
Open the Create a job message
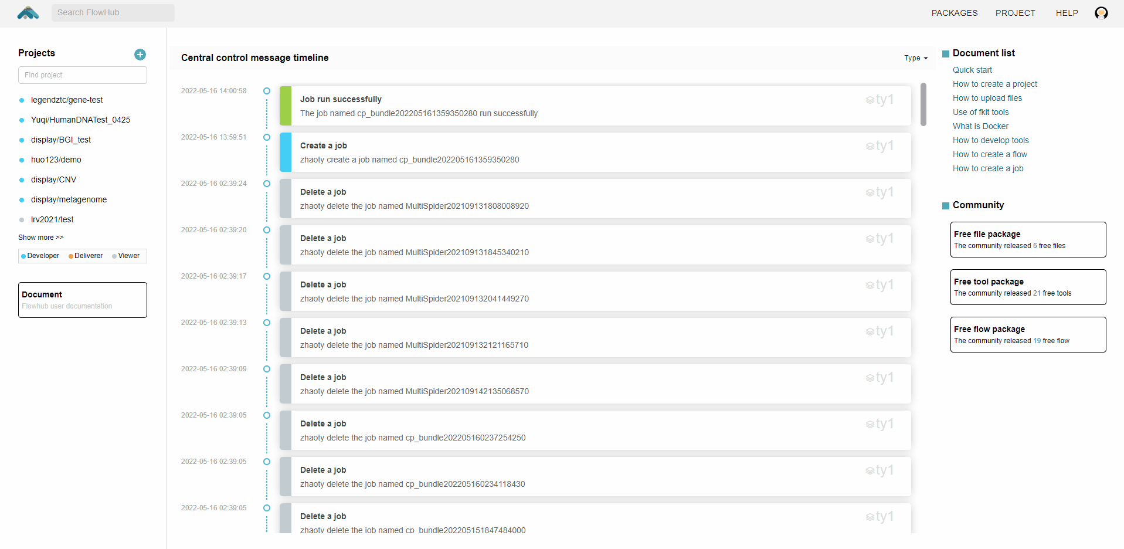[595, 152]
